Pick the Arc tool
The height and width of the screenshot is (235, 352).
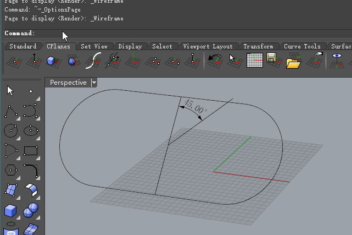click(11, 151)
